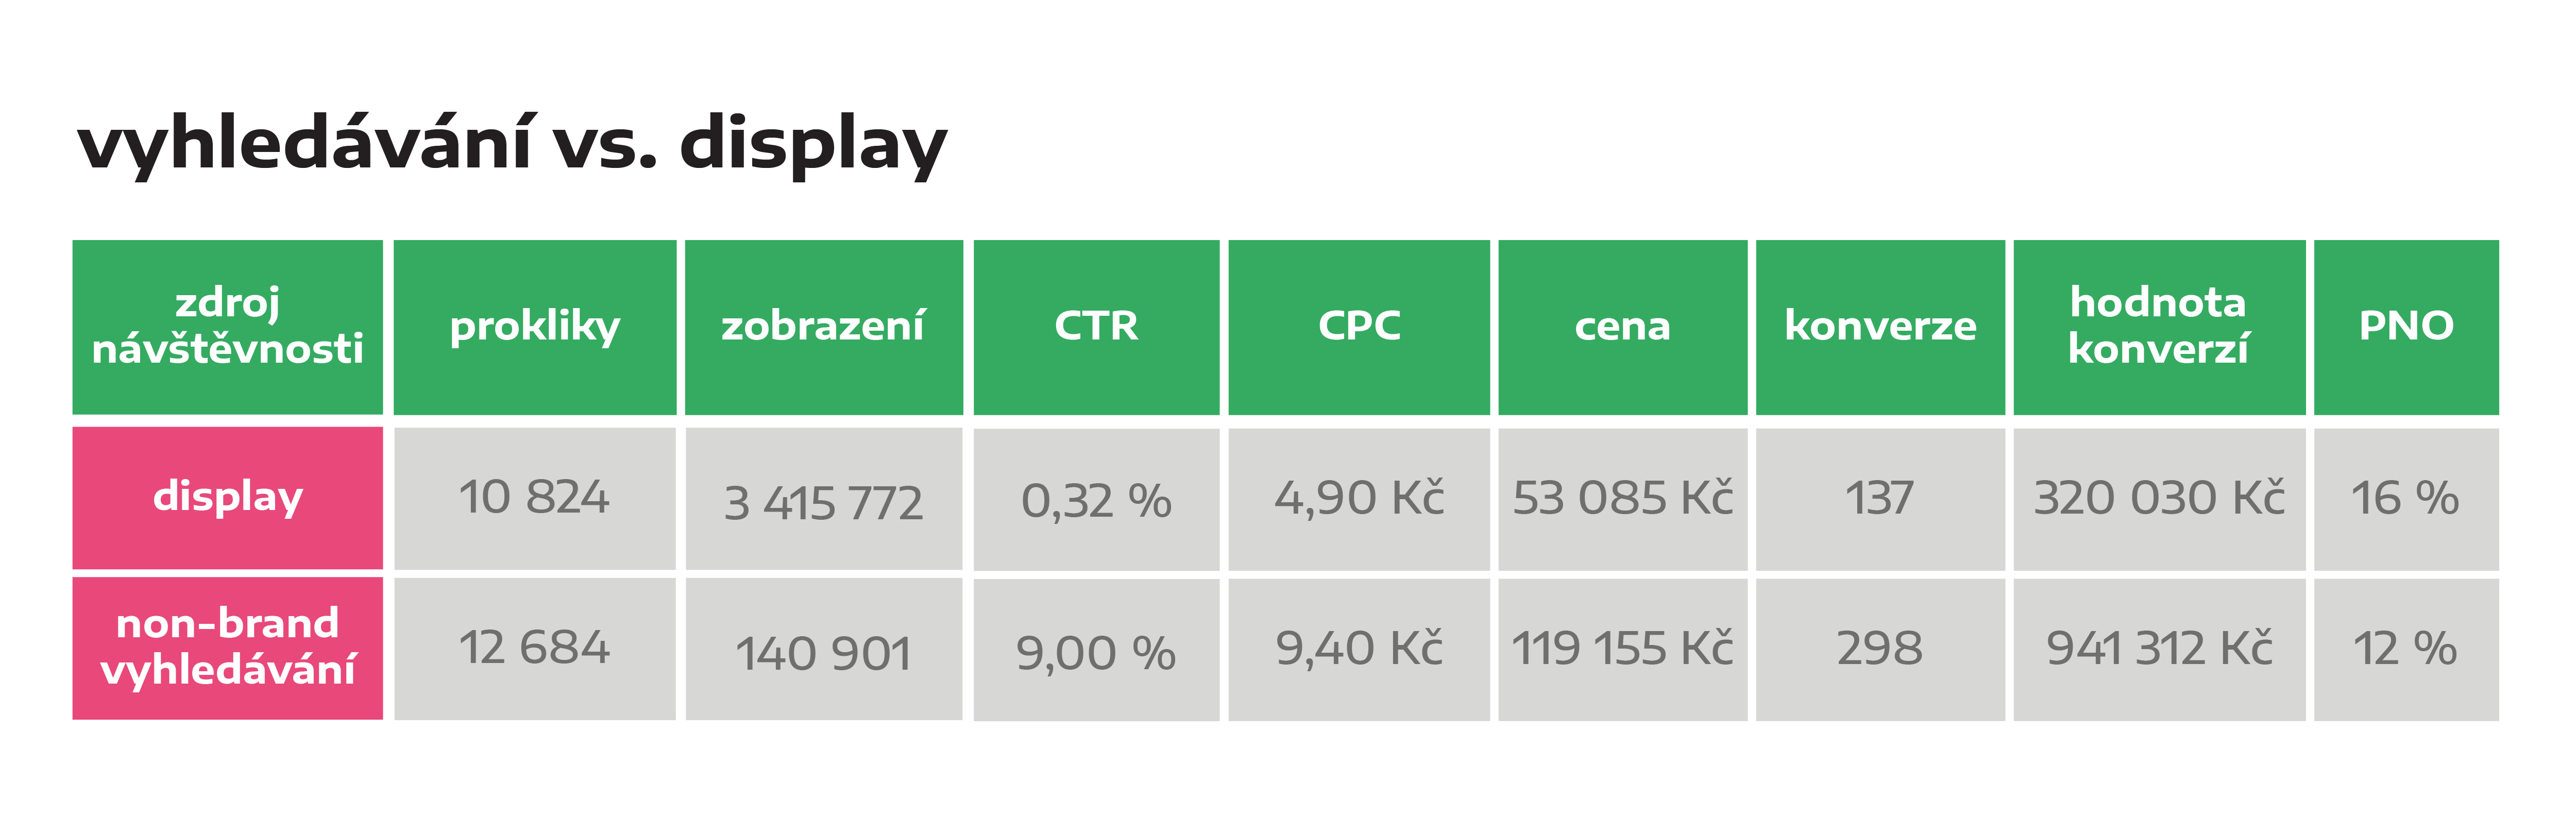Screen dimensions: 2576x816
Task: Select the 298 conversions cell
Action: 1880,649
